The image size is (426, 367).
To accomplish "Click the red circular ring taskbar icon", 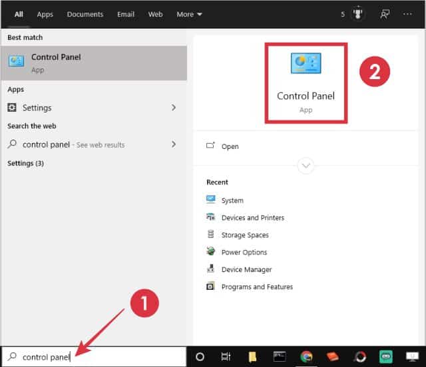I will point(360,356).
